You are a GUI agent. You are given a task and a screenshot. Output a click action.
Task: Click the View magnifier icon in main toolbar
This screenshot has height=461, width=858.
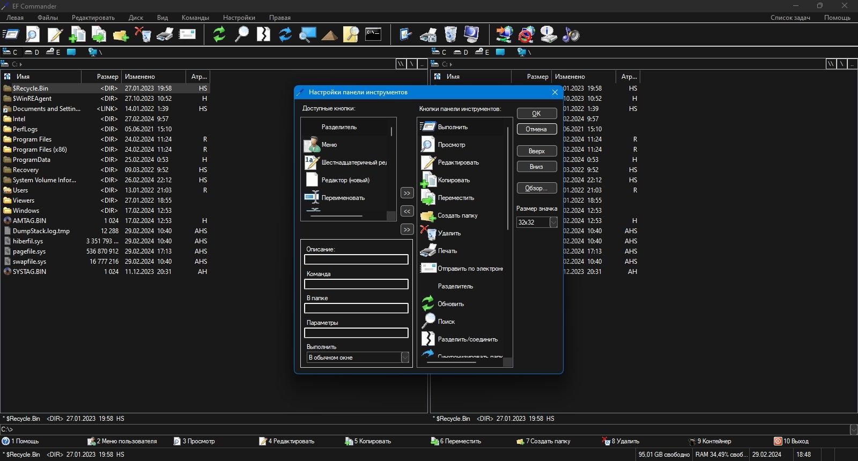pos(33,35)
